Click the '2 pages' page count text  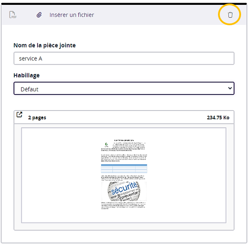tap(37, 117)
